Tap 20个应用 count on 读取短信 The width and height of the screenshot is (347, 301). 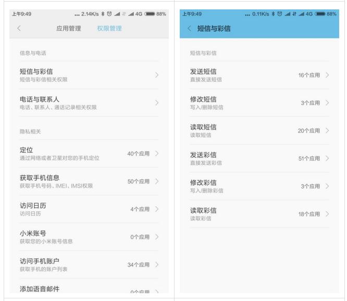[309, 131]
